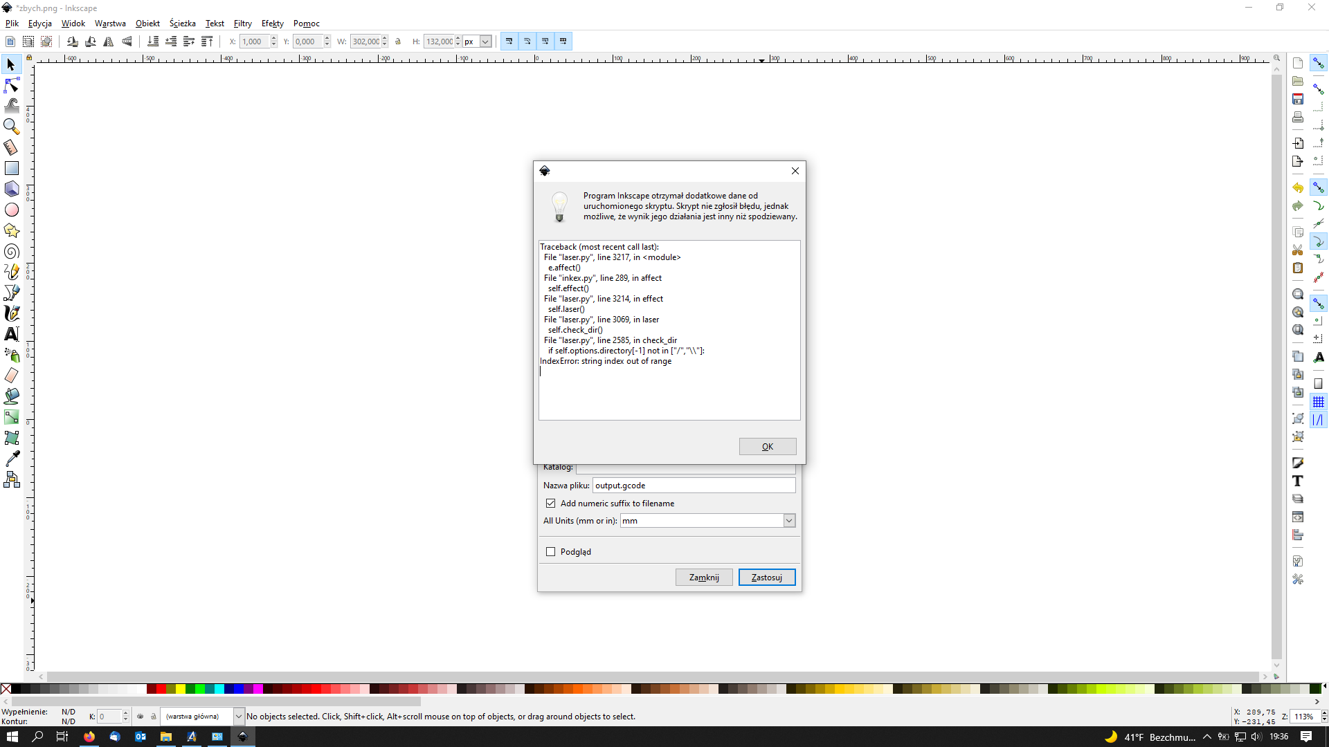Open the All Units mm dropdown

coord(789,521)
